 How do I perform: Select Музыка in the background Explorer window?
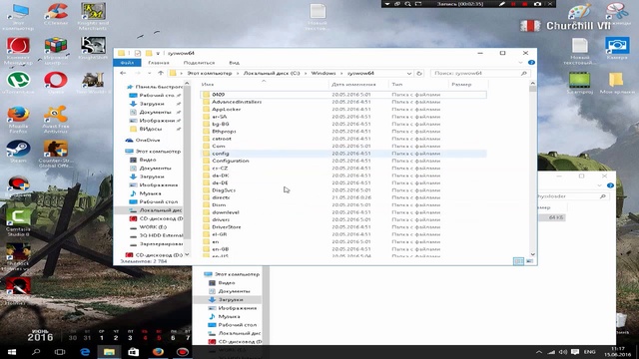coord(224,316)
